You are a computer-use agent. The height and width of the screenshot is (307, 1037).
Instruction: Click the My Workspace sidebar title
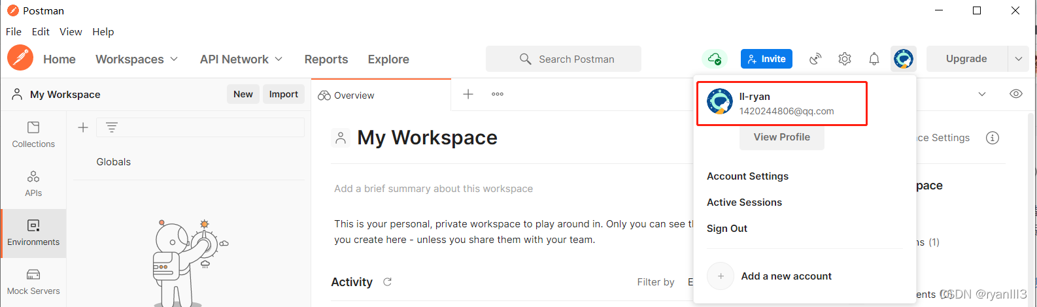(x=65, y=95)
